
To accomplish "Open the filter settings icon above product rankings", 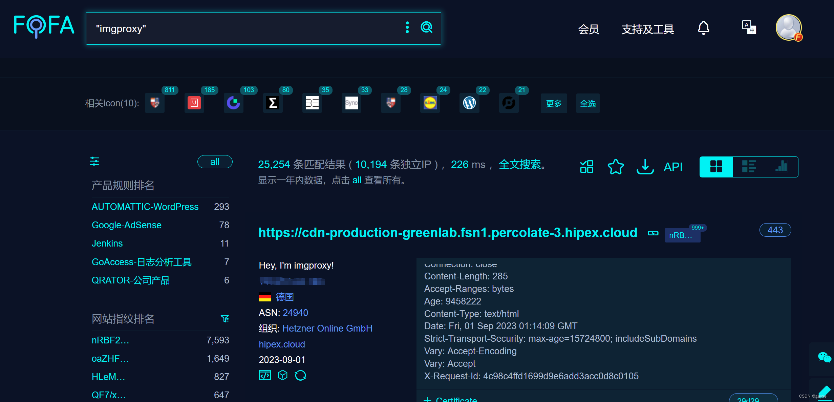I will point(94,162).
